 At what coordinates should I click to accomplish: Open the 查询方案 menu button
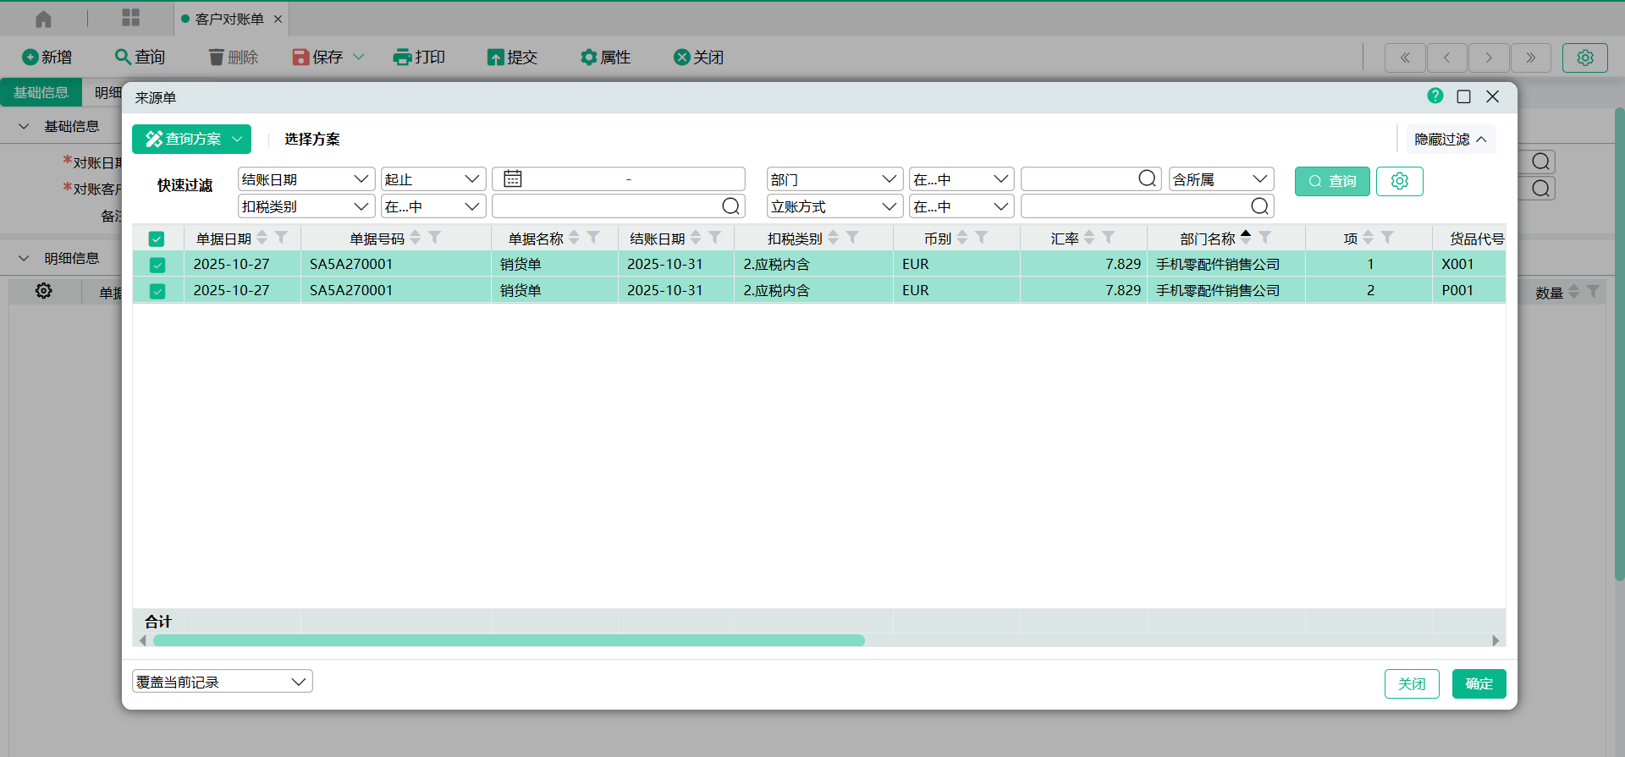coord(192,139)
